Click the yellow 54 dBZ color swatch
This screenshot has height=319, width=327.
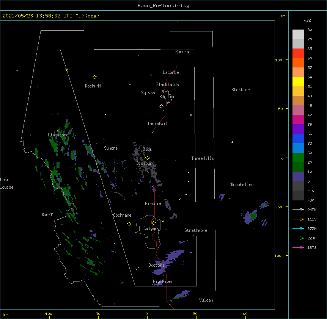tap(298, 81)
